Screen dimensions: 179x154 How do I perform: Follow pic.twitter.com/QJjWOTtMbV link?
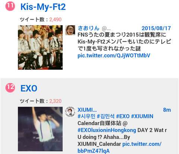(114, 56)
